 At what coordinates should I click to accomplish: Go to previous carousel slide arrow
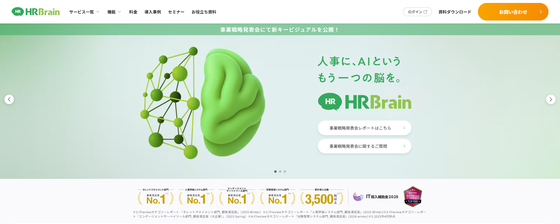coord(9,99)
